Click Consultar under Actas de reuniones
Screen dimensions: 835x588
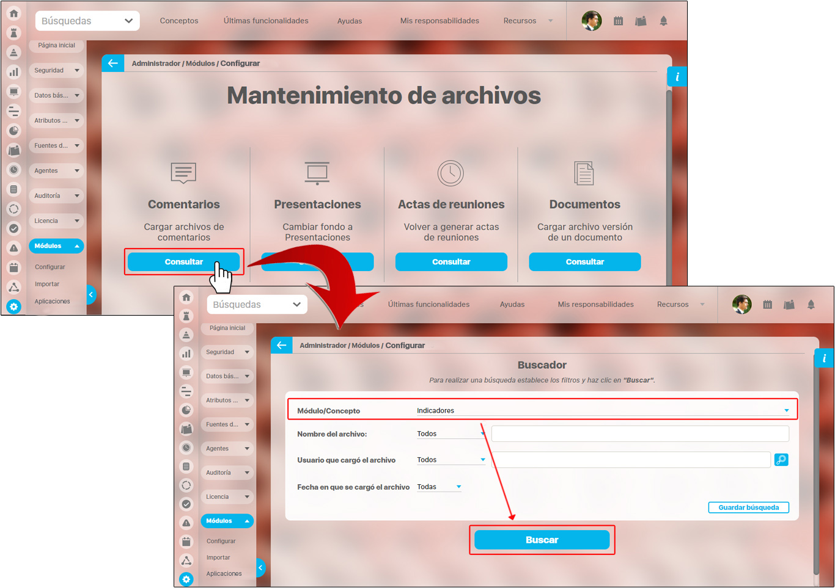click(451, 262)
